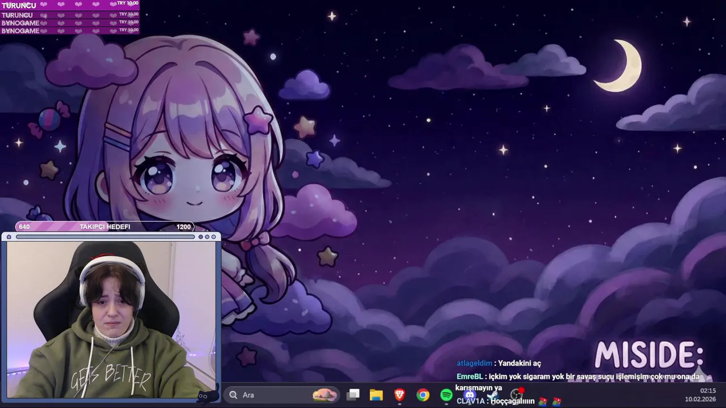Click the webcam feed of the streamer

pyautogui.click(x=111, y=320)
